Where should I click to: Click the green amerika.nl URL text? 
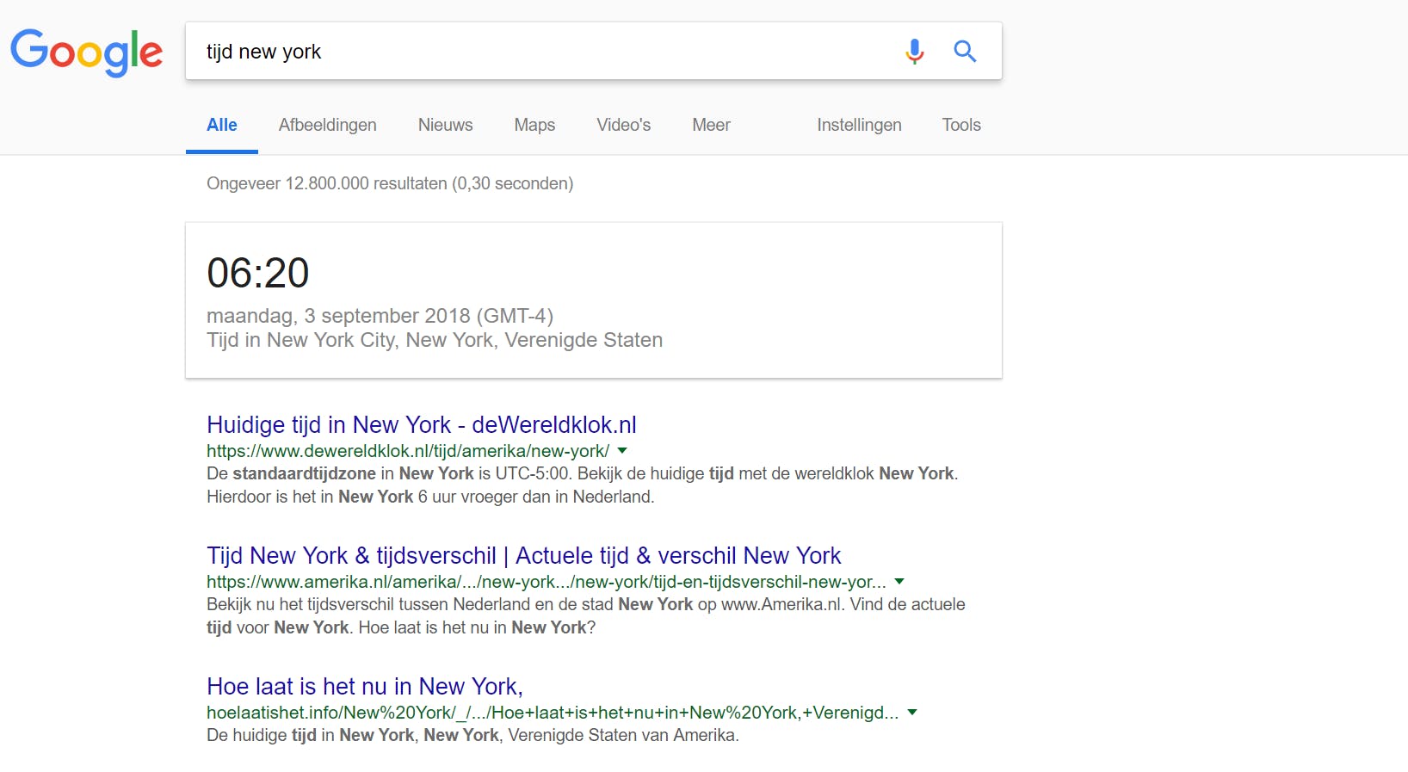(547, 581)
